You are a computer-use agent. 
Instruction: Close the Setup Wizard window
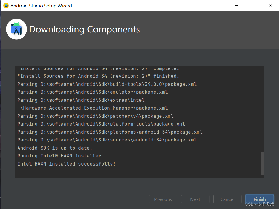[x=270, y=6]
